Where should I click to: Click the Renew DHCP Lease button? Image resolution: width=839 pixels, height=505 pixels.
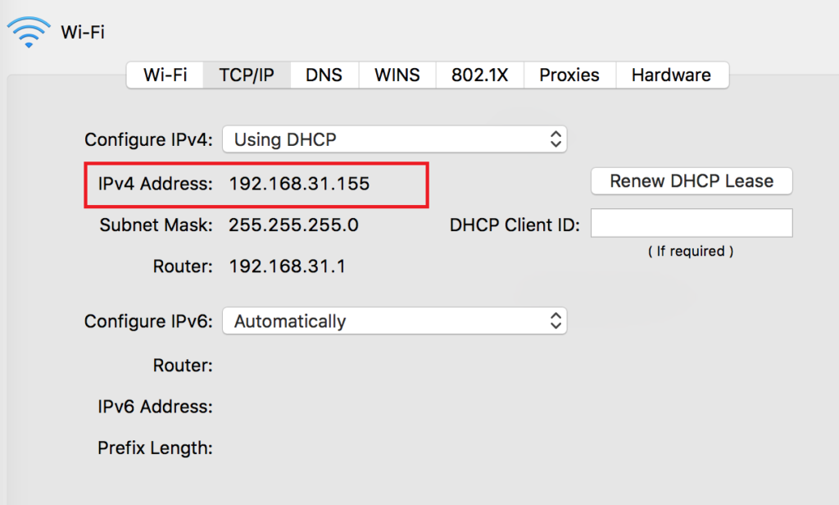(692, 181)
